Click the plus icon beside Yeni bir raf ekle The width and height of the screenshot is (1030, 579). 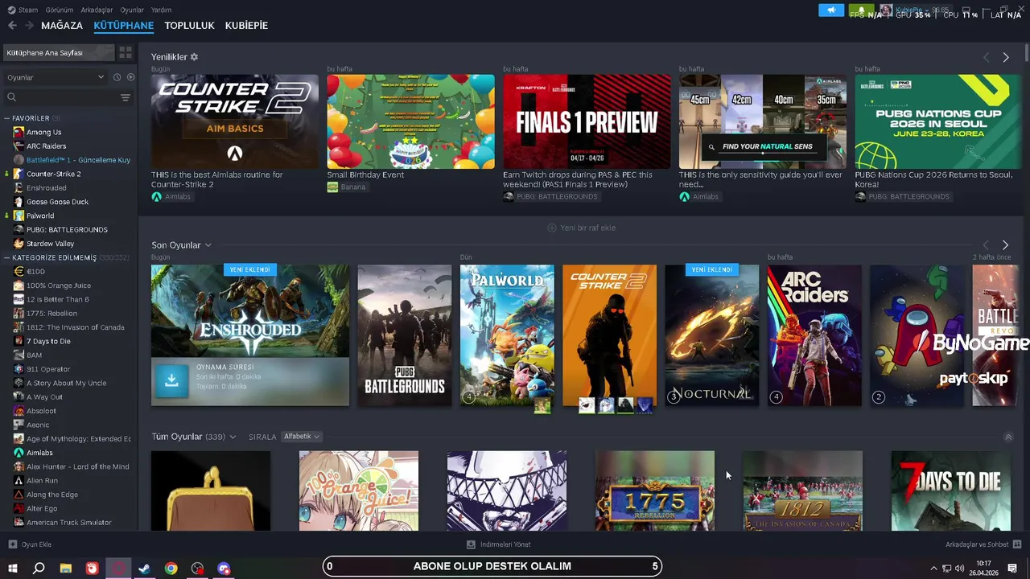[x=552, y=228]
